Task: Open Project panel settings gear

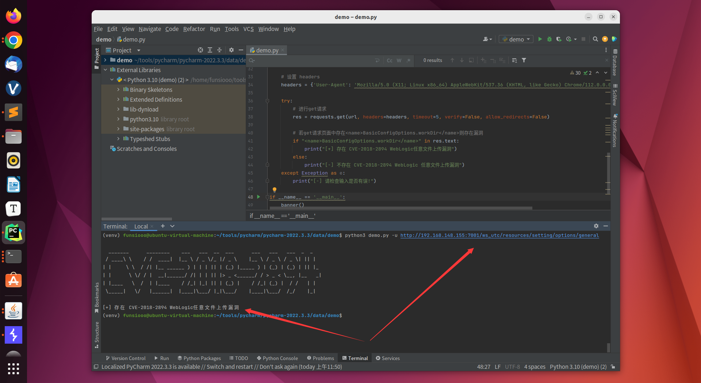Action: tap(231, 50)
